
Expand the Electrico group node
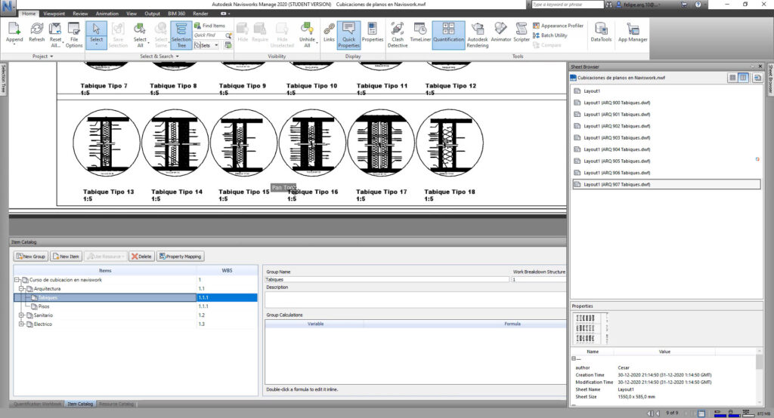tap(21, 324)
